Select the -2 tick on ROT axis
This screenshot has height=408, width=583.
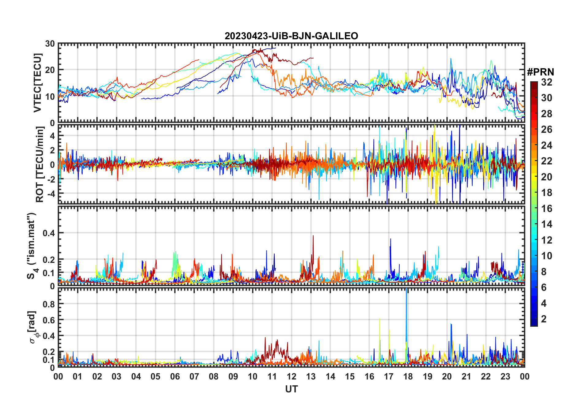coord(51,179)
